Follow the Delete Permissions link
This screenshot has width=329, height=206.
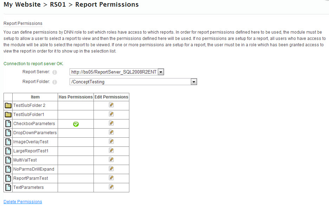[x=22, y=201]
